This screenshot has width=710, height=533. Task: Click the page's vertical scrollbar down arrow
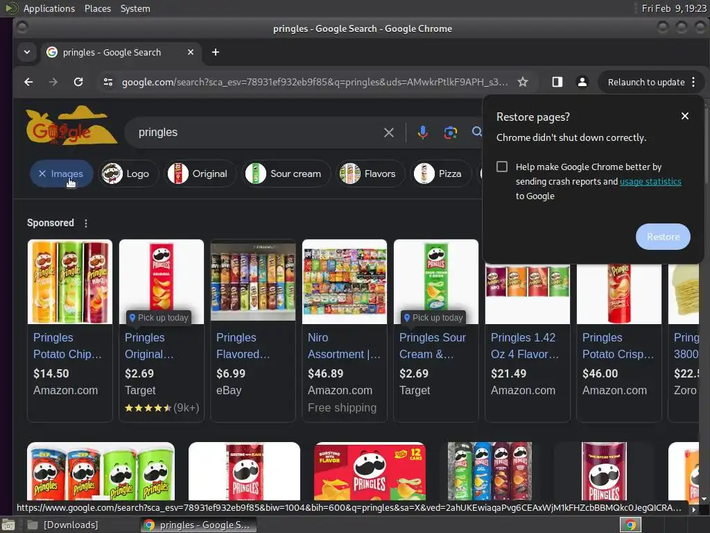(704, 499)
